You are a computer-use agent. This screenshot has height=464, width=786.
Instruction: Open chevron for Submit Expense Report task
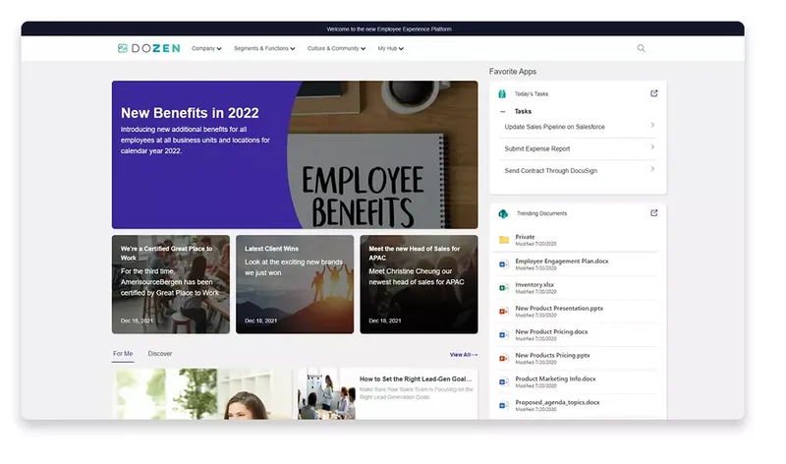[652, 146]
